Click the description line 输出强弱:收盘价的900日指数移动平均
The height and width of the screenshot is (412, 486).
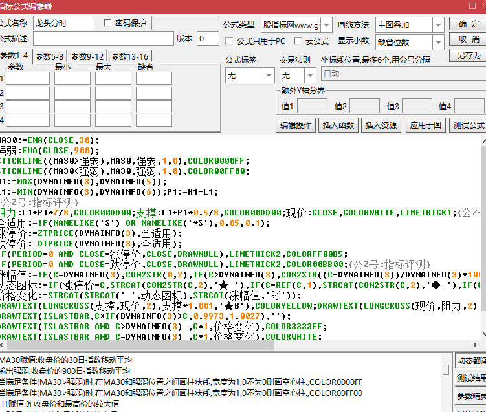click(x=65, y=371)
